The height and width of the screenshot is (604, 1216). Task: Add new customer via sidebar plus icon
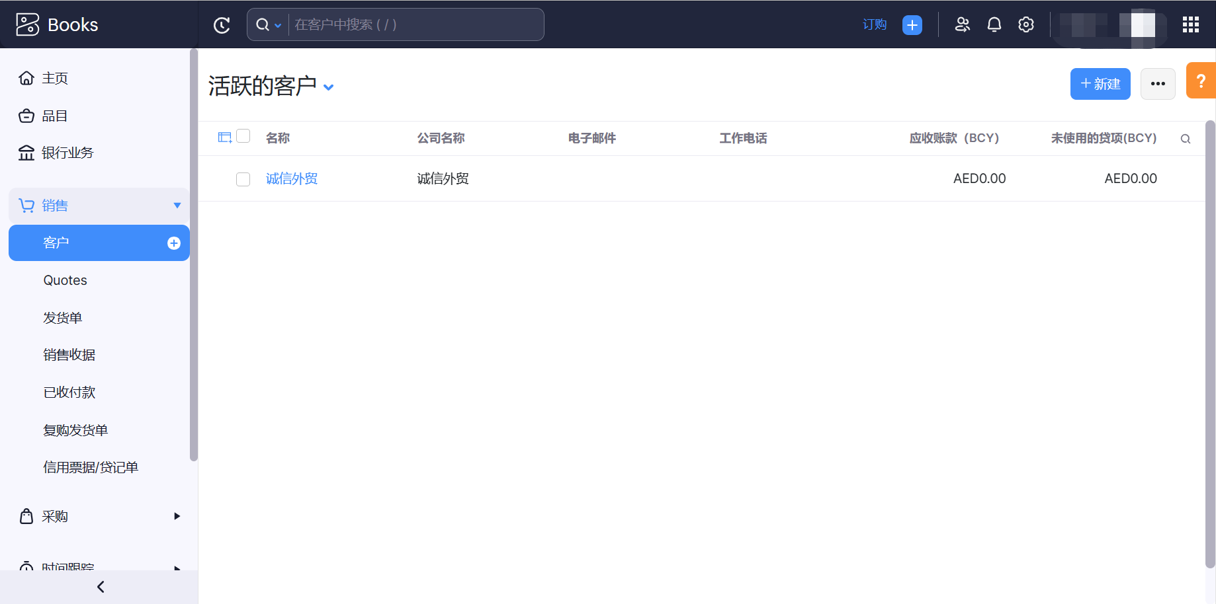click(x=174, y=243)
